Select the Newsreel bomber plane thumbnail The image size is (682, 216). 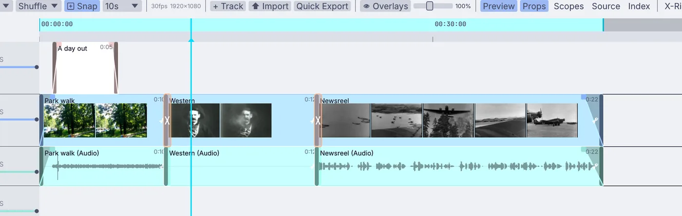click(448, 120)
